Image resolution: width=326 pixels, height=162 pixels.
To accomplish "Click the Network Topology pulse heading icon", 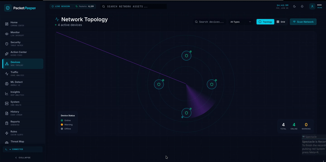I will (x=57, y=20).
